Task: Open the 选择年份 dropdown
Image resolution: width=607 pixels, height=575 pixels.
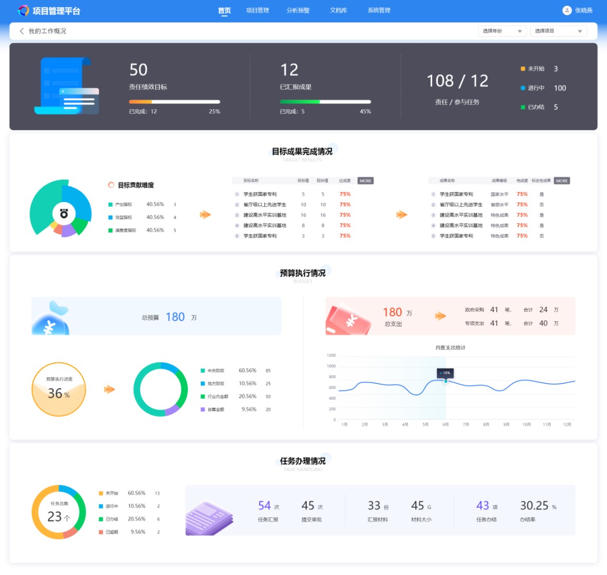Action: click(502, 31)
